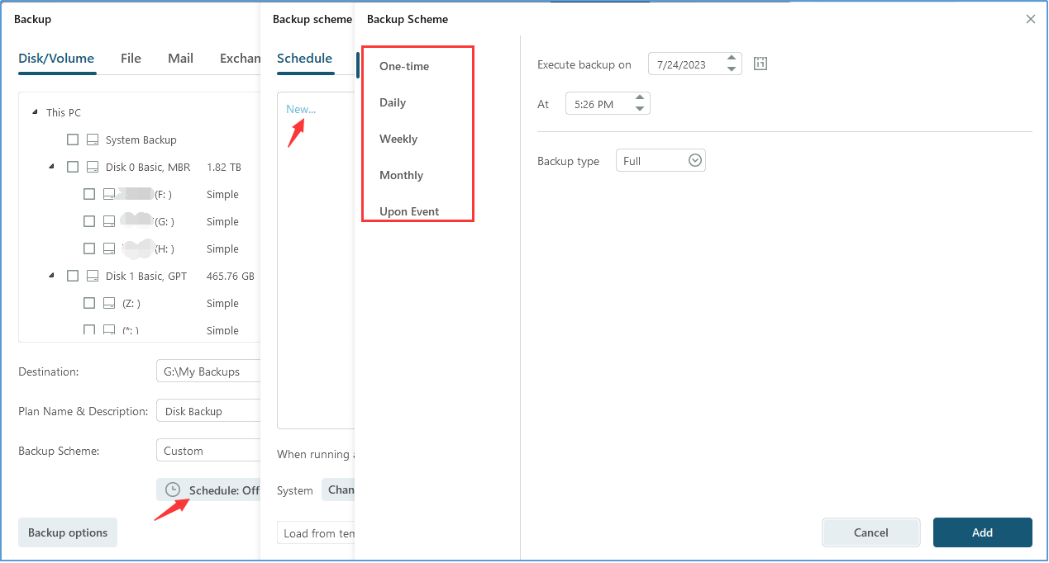
Task: Click the Destination field showing G:\My Backups
Action: click(208, 371)
